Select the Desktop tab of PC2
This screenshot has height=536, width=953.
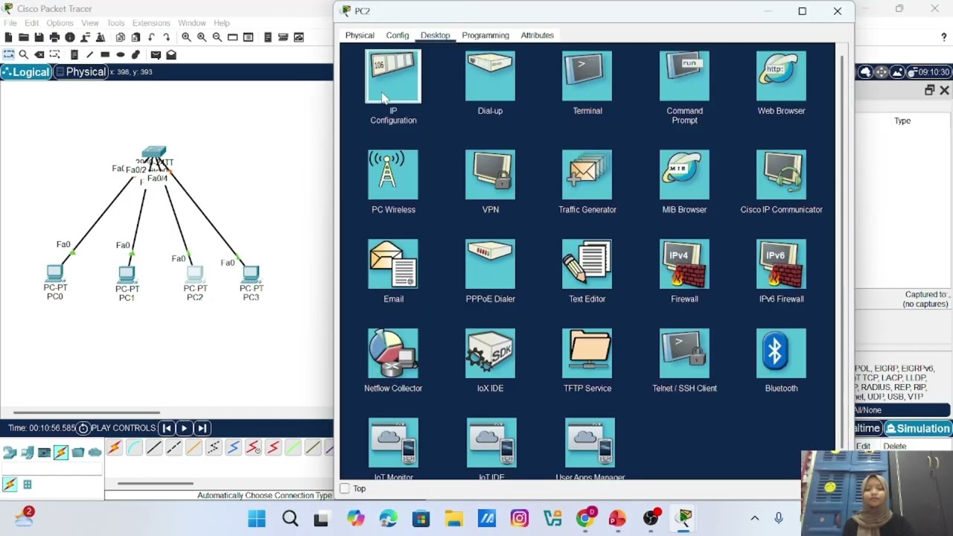435,35
